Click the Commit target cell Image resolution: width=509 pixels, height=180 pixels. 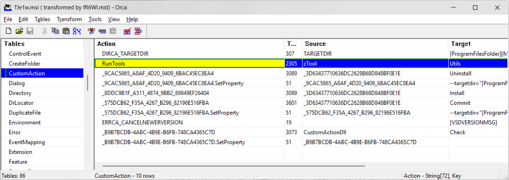point(479,103)
